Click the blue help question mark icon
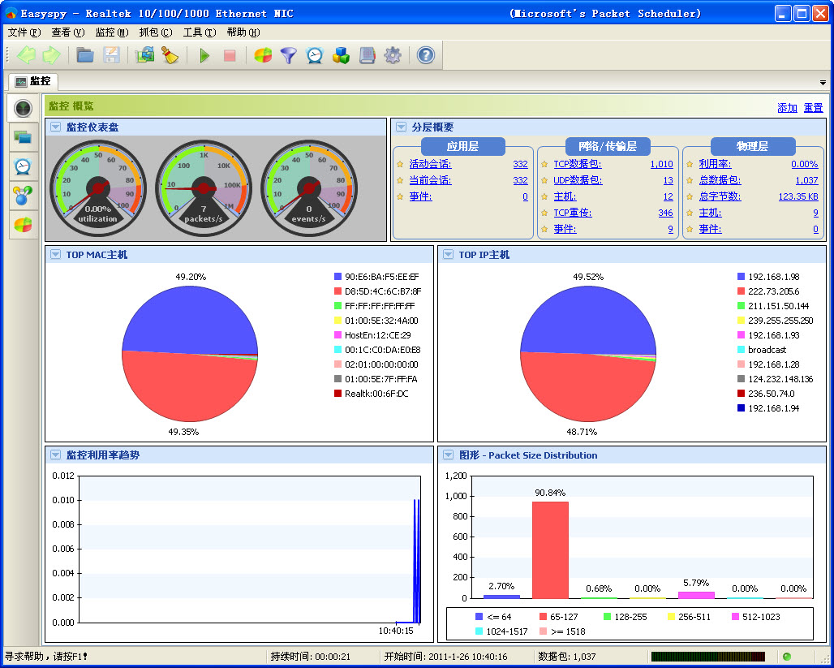834x668 pixels. 426,55
